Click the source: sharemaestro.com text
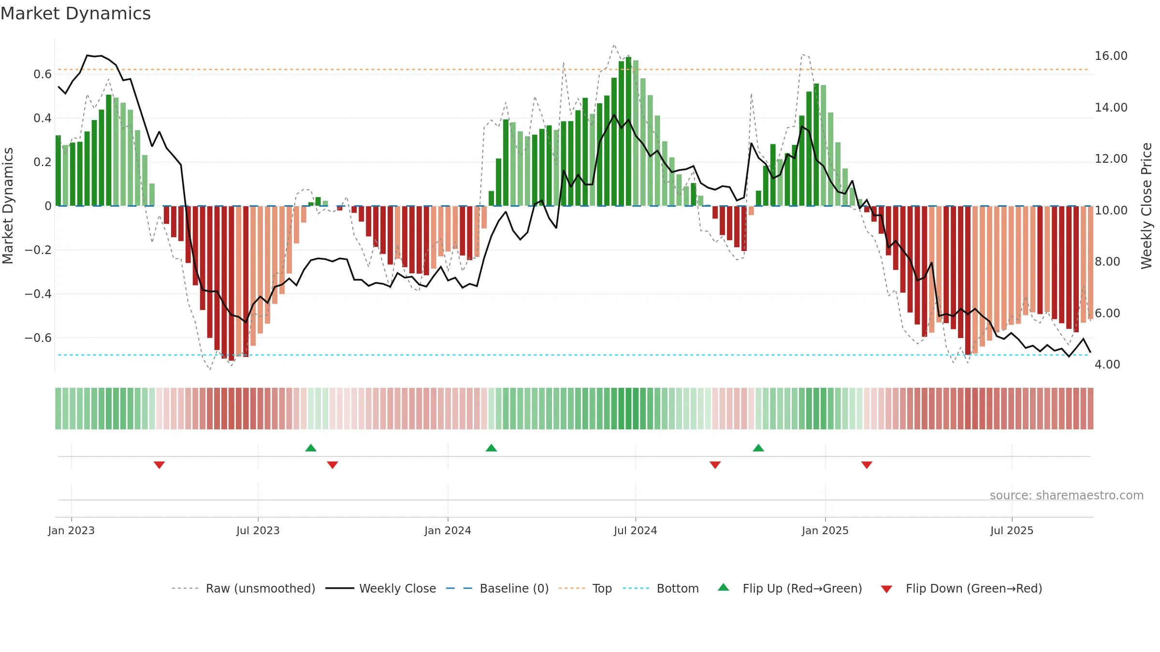 [1067, 495]
